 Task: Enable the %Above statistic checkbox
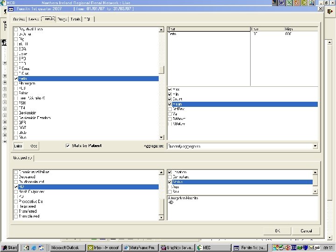click(x=170, y=119)
